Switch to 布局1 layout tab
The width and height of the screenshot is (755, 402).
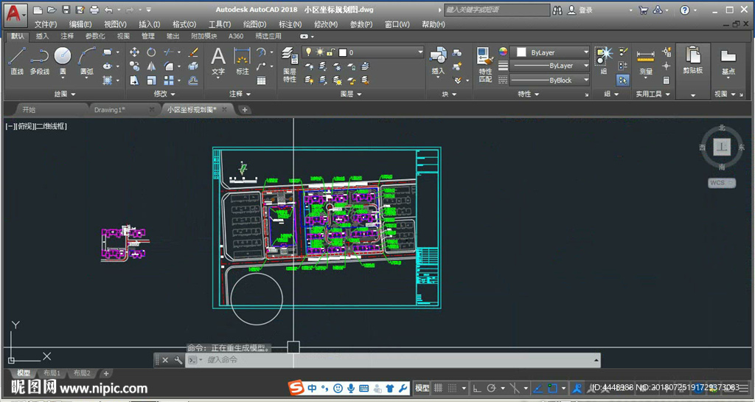(x=52, y=373)
